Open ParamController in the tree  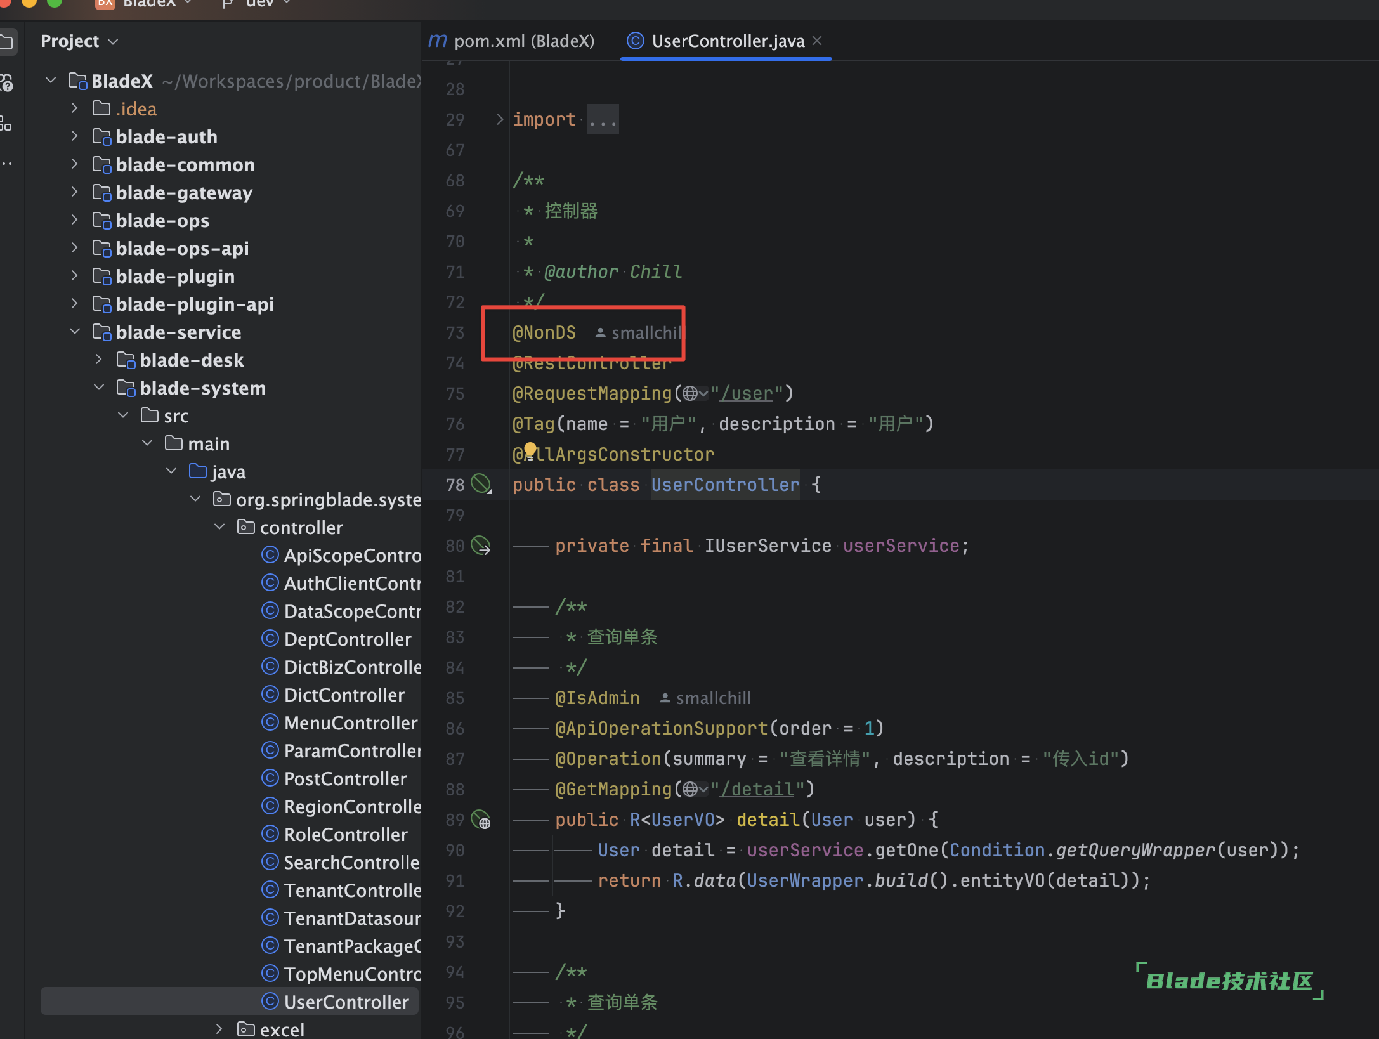click(x=341, y=751)
